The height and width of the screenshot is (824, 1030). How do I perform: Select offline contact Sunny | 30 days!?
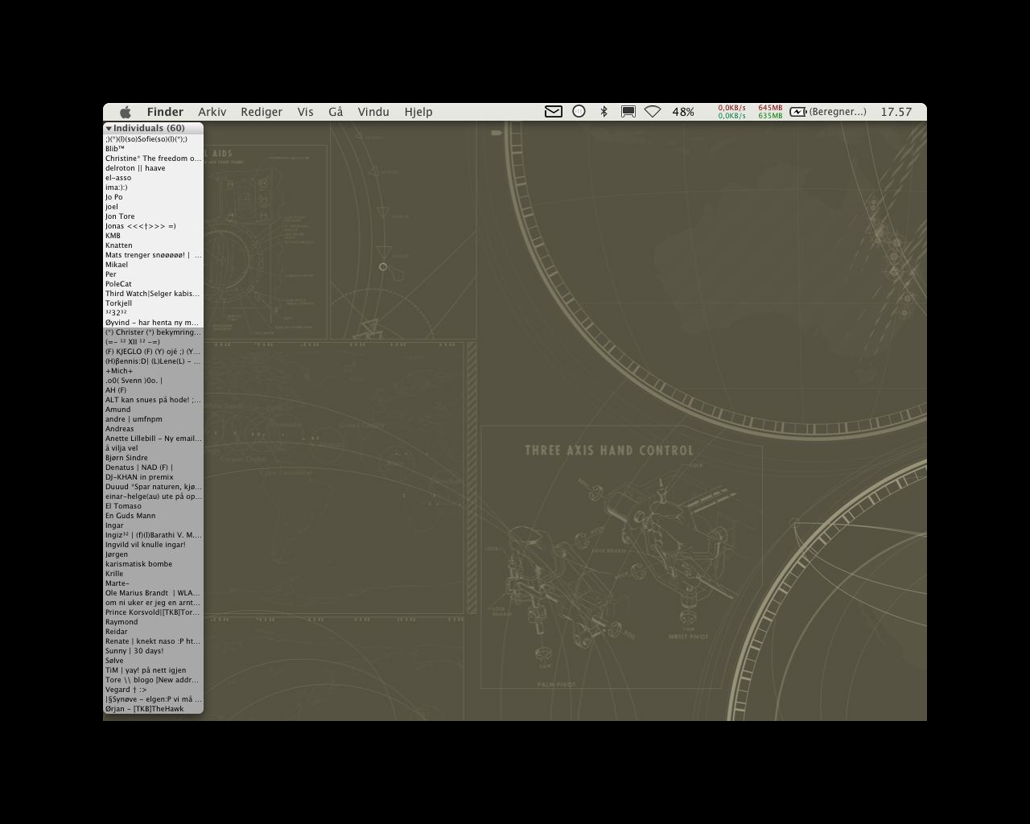pyautogui.click(x=153, y=651)
